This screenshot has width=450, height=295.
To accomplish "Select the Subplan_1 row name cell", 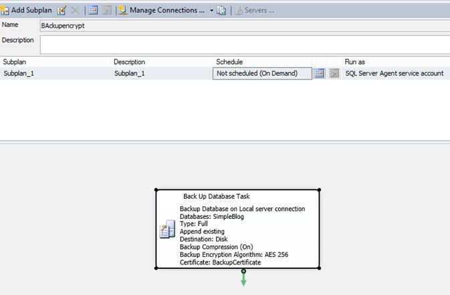I will tap(55, 73).
